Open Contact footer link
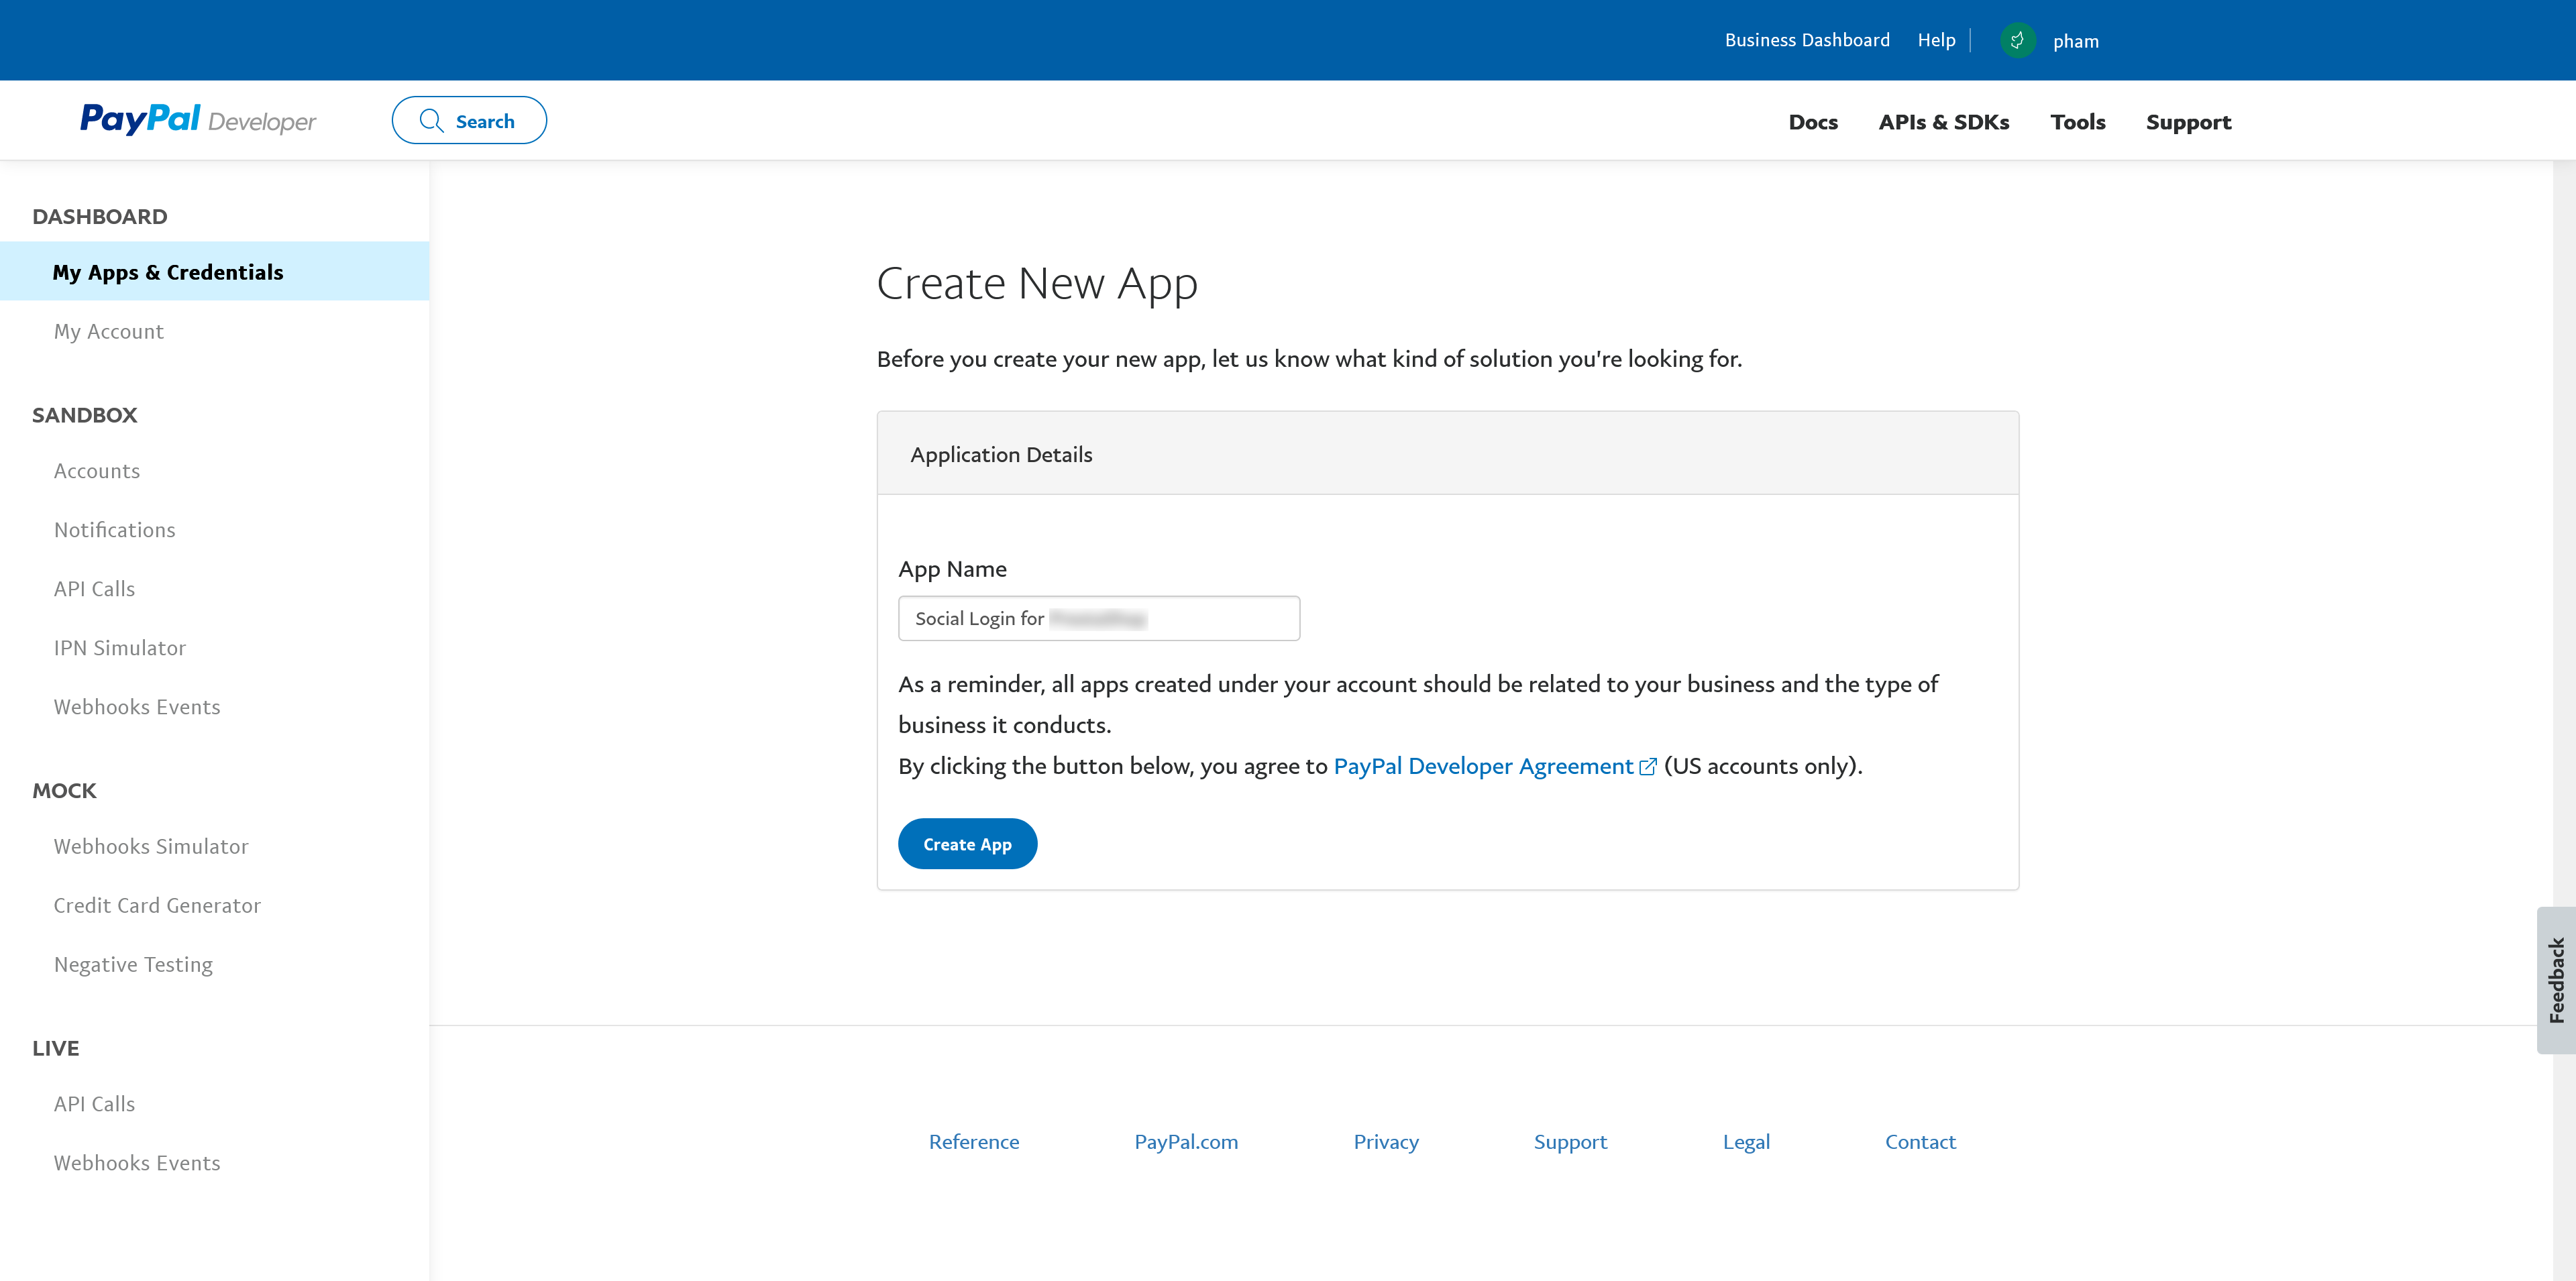 coord(1920,1142)
